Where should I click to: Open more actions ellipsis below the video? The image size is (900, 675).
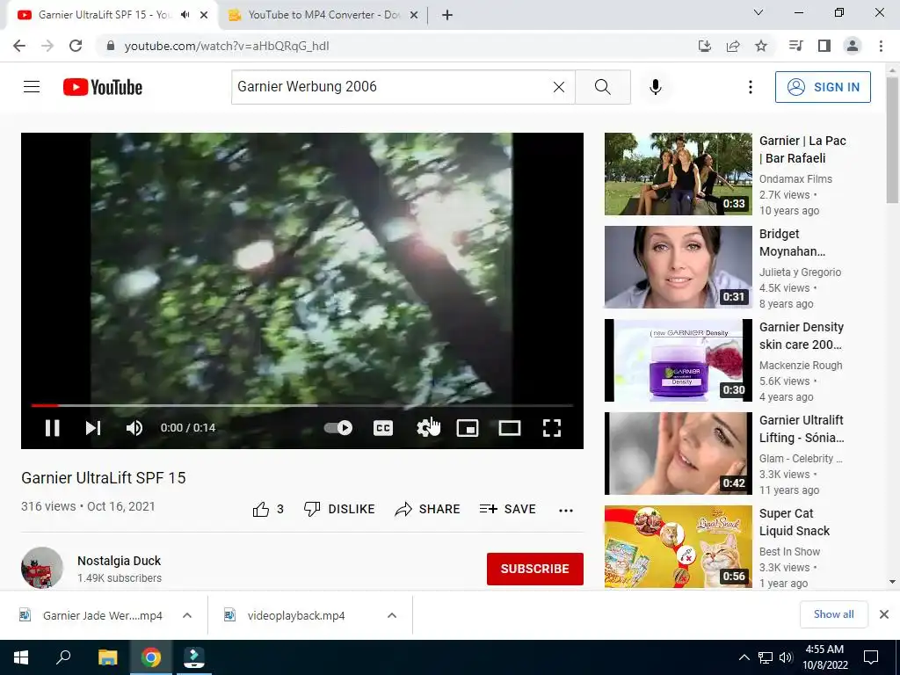pos(566,511)
